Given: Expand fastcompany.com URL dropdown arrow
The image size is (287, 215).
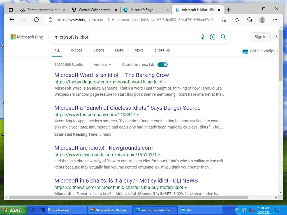Looking at the screenshot, I should [x=138, y=115].
